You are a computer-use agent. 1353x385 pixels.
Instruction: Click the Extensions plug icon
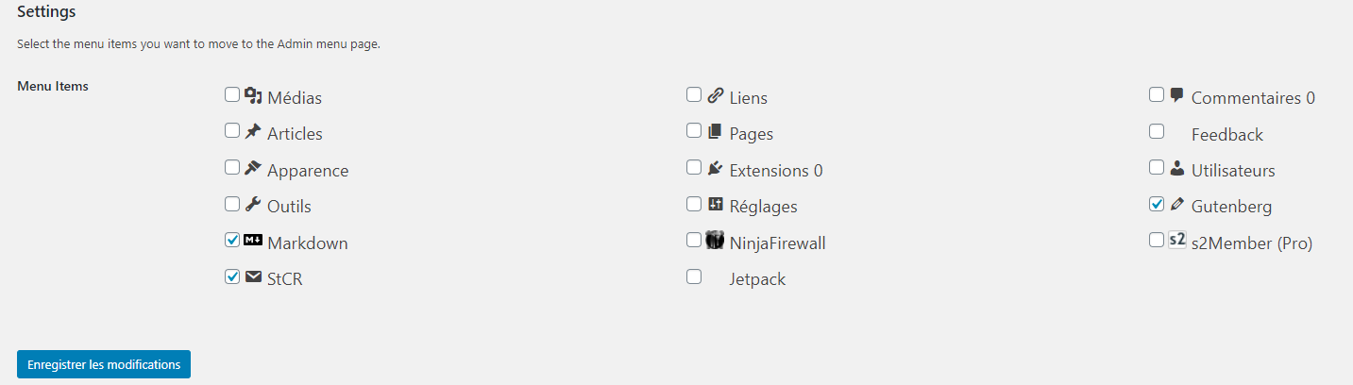[x=715, y=168]
